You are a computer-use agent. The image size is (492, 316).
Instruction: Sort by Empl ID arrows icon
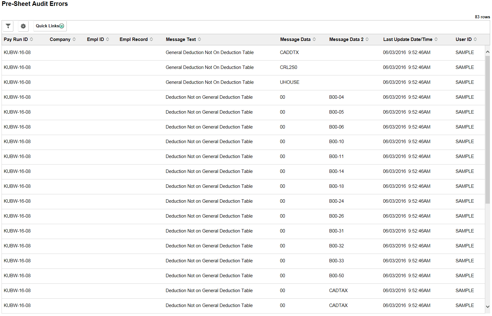(x=107, y=39)
